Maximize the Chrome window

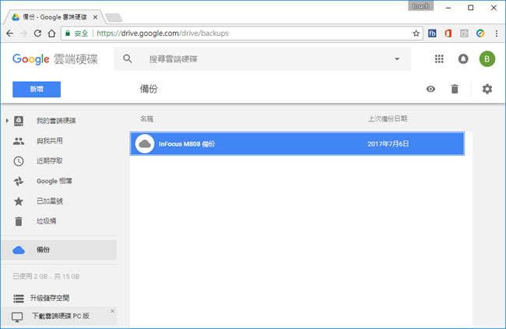coord(470,8)
